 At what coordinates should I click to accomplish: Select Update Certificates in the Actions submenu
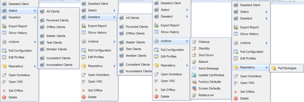[x=211, y=75]
